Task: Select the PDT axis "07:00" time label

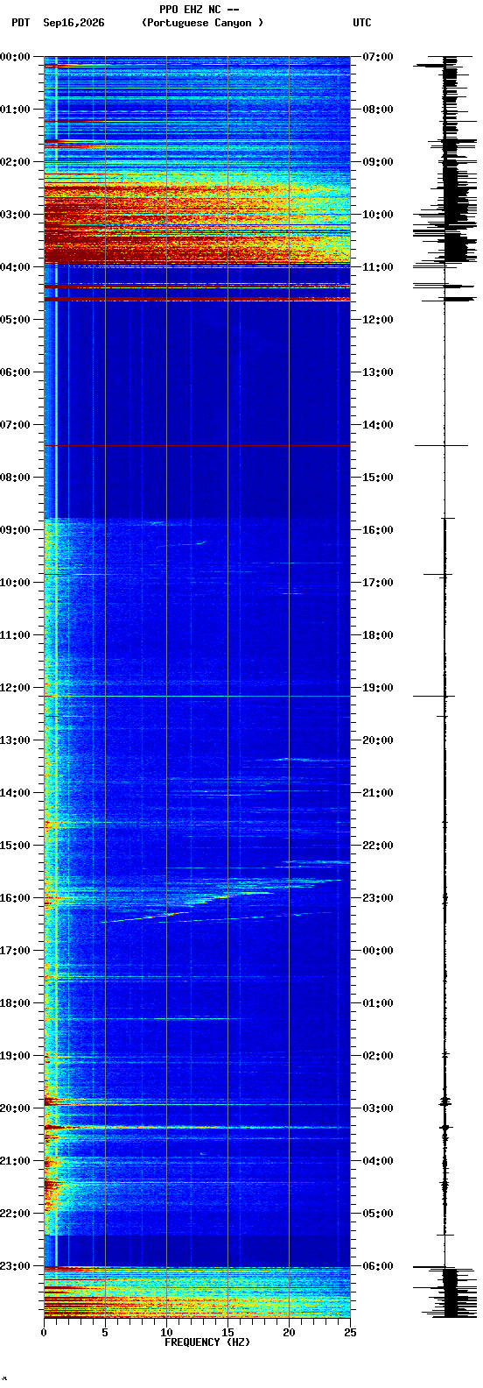Action: coord(15,425)
